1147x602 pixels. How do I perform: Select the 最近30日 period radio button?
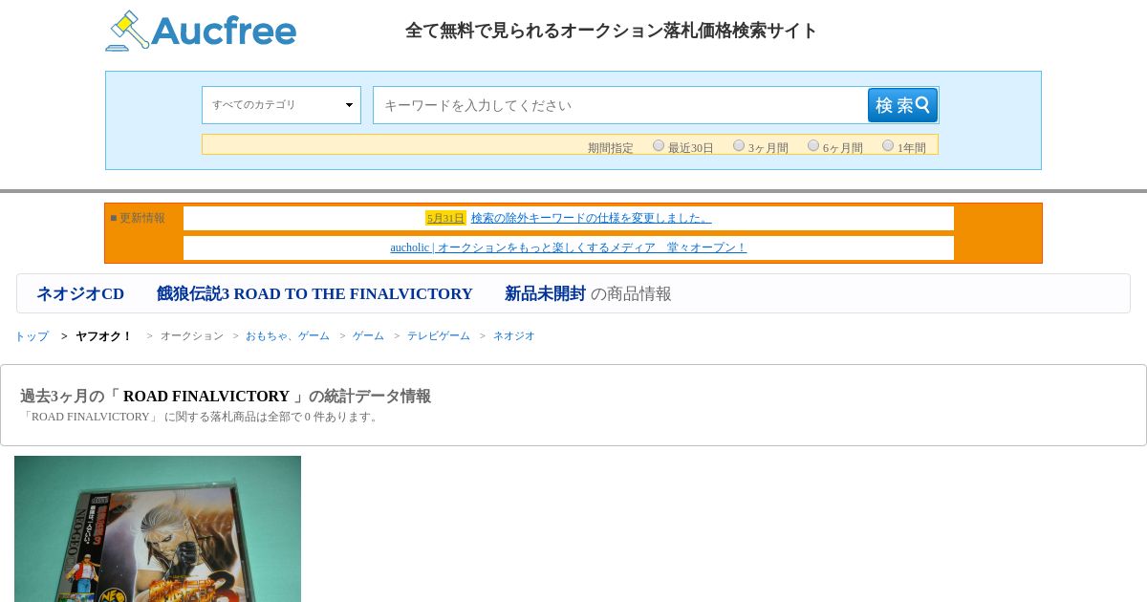point(659,145)
